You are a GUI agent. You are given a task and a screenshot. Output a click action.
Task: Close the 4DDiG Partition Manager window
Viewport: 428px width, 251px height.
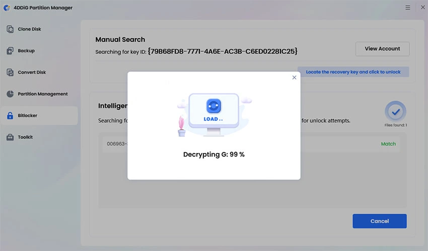[422, 8]
